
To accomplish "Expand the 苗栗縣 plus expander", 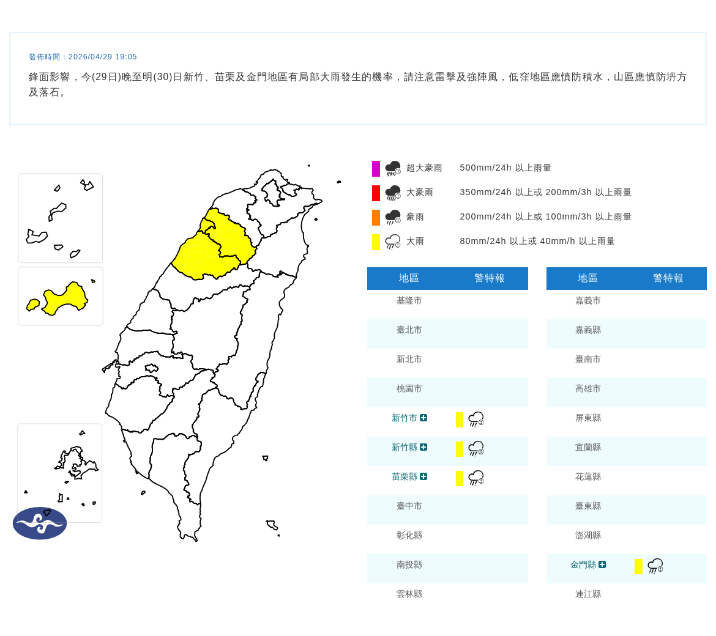I will coord(425,476).
